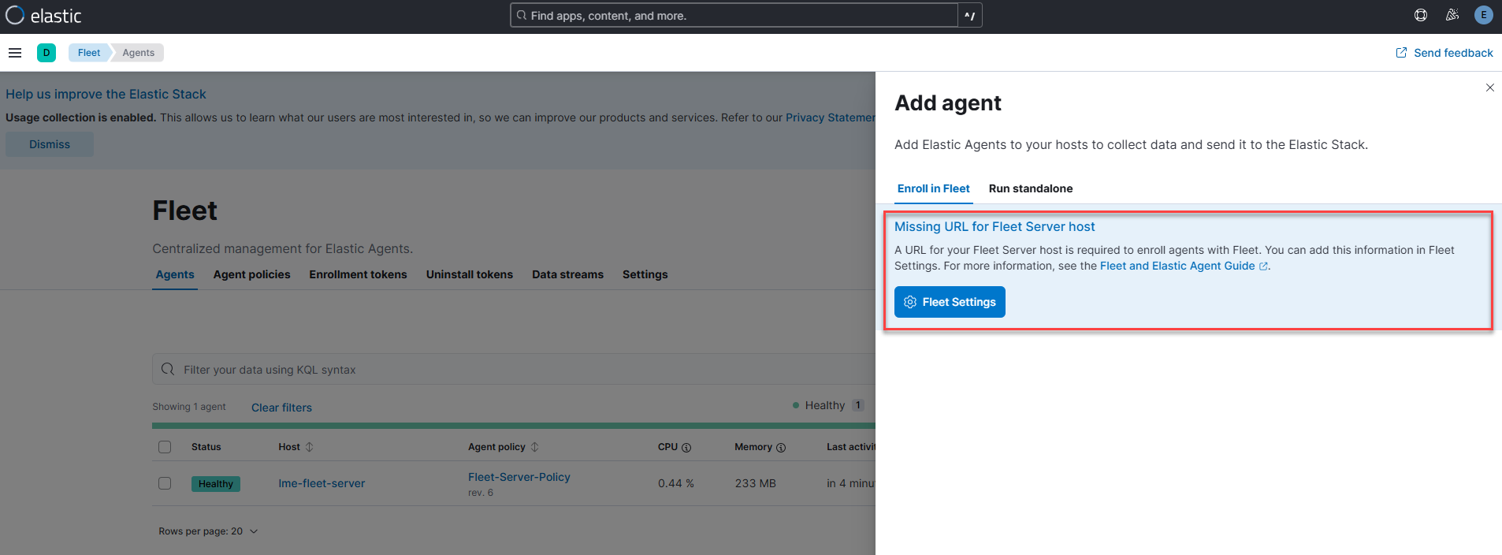1502x555 pixels.
Task: Dismiss the usage collection banner
Action: tap(50, 144)
